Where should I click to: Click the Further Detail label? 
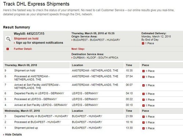[23, 49]
